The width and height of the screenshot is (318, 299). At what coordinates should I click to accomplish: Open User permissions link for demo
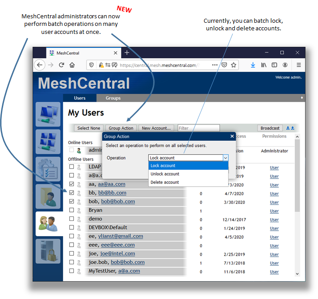click(274, 220)
